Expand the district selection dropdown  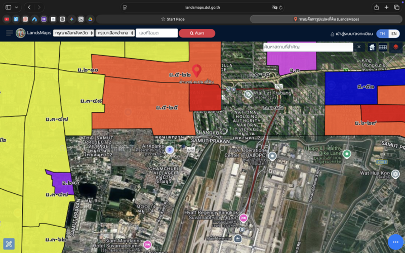[x=115, y=33]
